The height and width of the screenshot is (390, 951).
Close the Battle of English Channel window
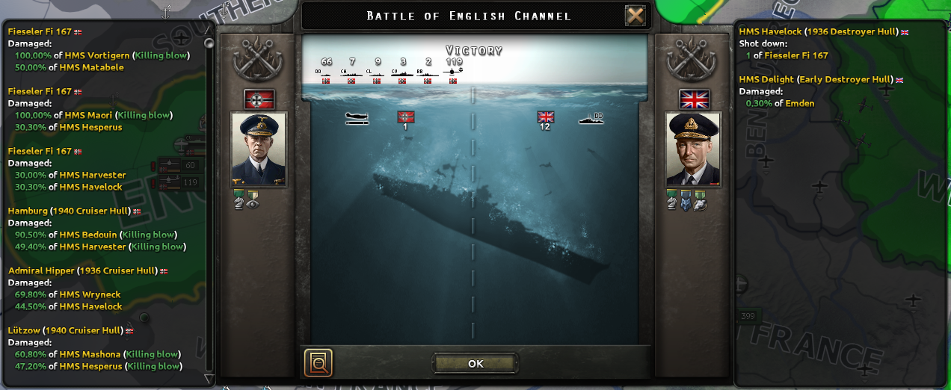tap(635, 16)
